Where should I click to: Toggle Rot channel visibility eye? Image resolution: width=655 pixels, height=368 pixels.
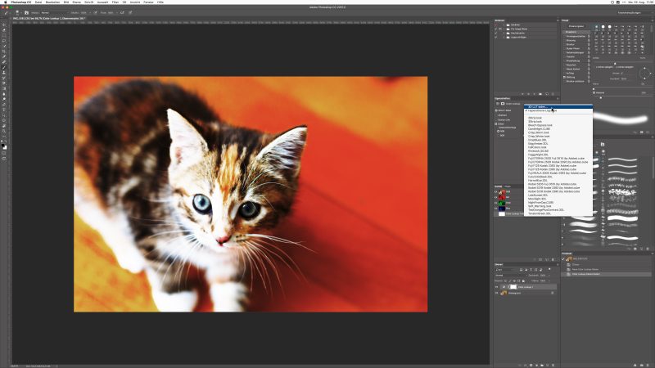pyautogui.click(x=496, y=197)
